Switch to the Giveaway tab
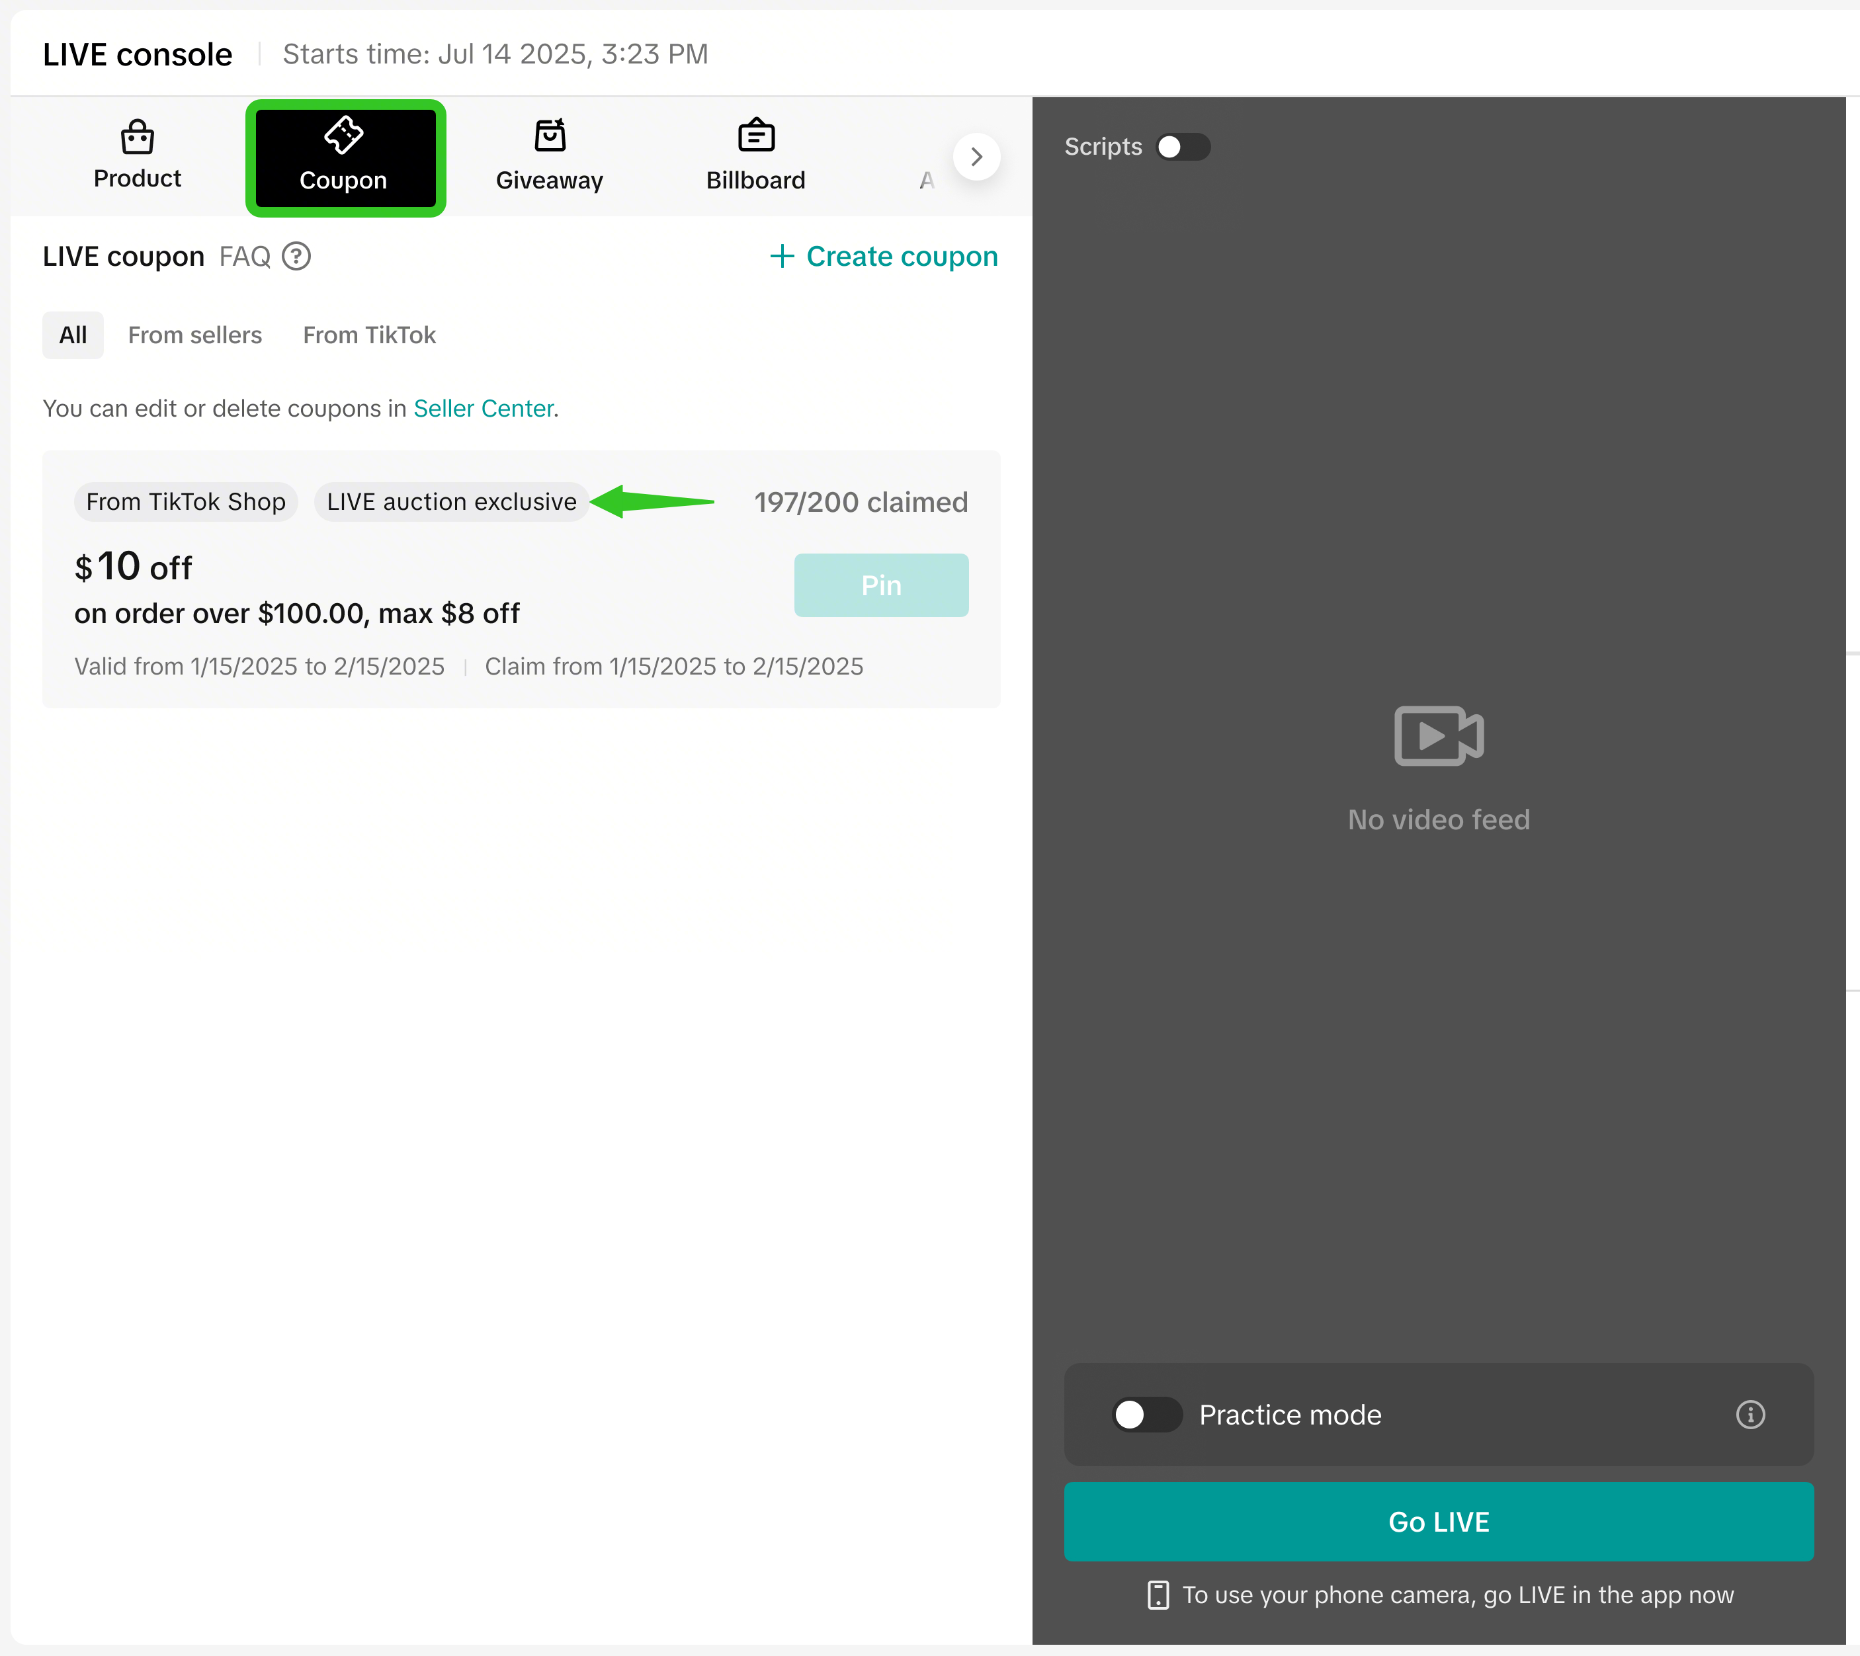 pos(550,155)
